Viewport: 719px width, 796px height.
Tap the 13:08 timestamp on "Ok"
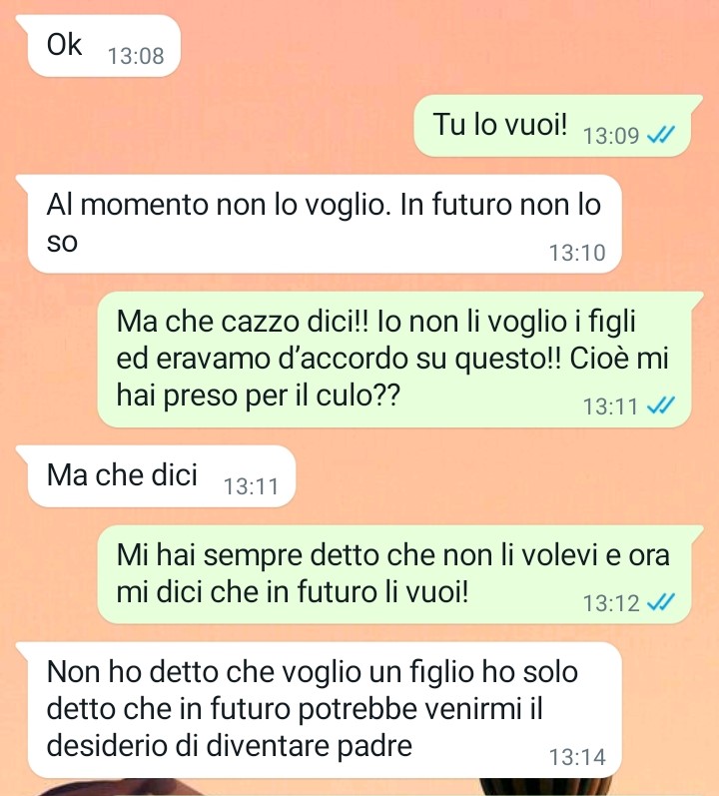[x=136, y=56]
